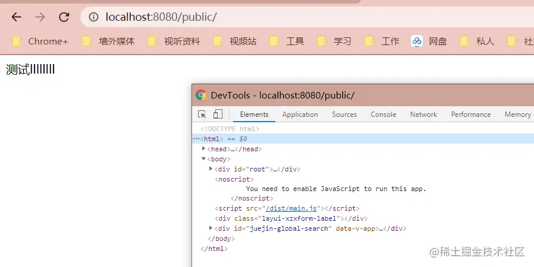
Task: Select the closing </noscript> tag row
Action: 252,198
